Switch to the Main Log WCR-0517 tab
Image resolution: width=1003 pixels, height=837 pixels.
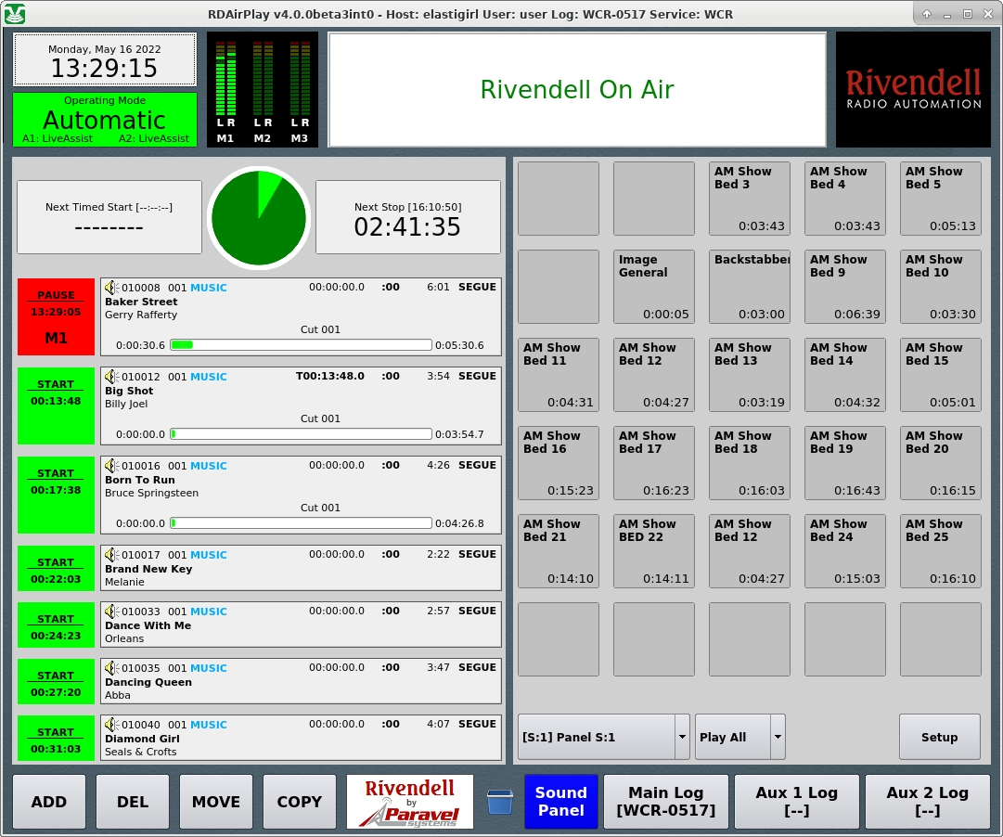(665, 802)
